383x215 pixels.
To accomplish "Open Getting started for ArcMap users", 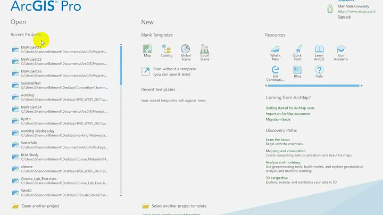I will point(290,108).
